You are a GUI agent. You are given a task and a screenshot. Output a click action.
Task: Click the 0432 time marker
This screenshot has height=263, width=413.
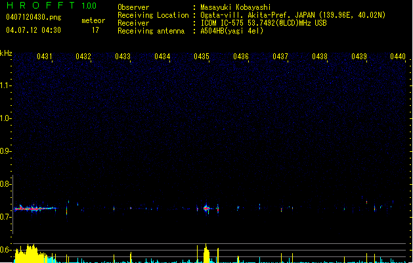tap(83, 57)
